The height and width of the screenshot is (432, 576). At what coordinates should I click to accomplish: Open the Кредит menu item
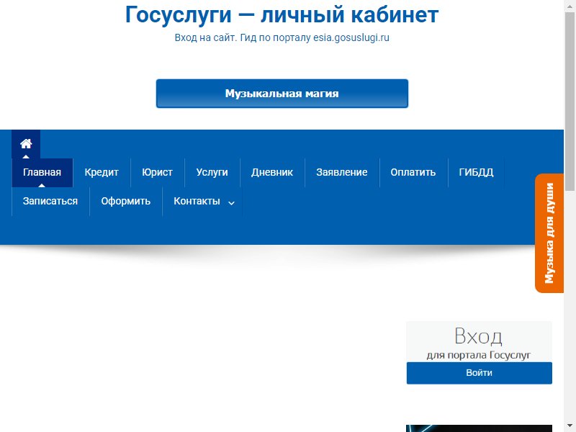102,172
